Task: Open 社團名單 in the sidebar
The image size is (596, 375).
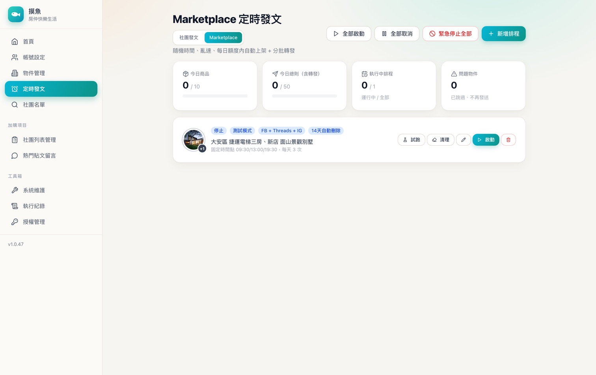Action: click(51, 105)
